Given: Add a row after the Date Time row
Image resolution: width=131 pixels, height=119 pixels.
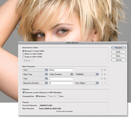Looking at the screenshot, I should click(105, 74).
